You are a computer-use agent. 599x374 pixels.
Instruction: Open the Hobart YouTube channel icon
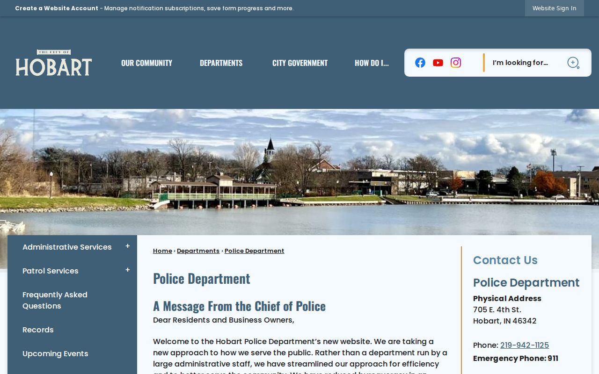pyautogui.click(x=438, y=63)
